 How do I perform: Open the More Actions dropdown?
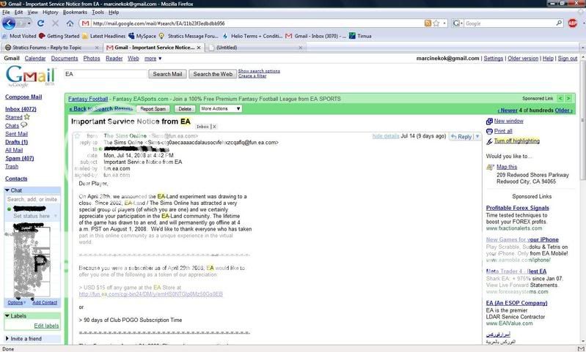pos(221,108)
